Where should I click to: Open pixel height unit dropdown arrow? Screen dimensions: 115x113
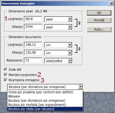click(70, 27)
